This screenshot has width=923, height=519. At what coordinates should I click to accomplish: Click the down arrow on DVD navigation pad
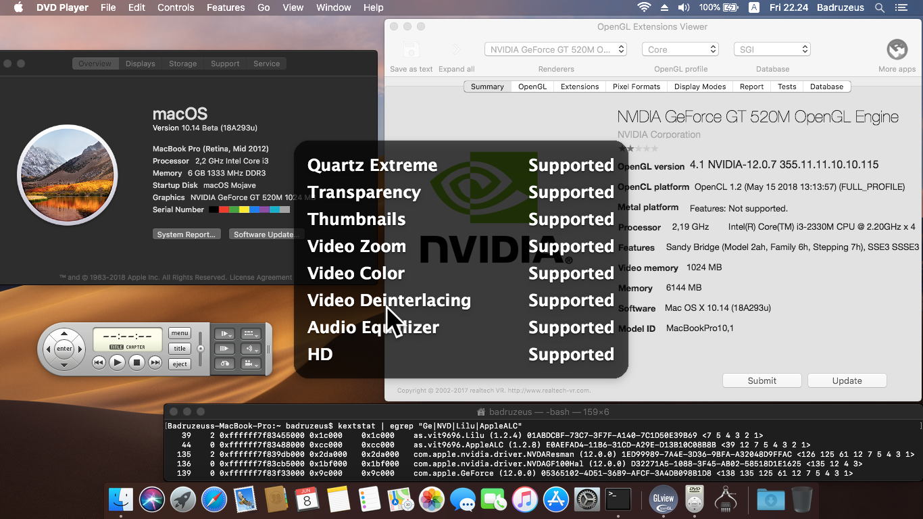(x=64, y=365)
